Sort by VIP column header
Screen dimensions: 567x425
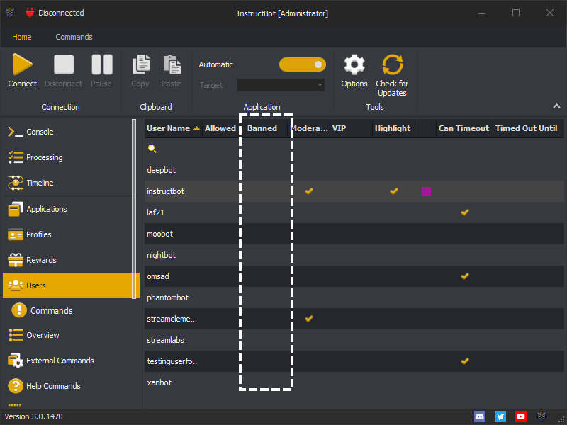point(351,128)
